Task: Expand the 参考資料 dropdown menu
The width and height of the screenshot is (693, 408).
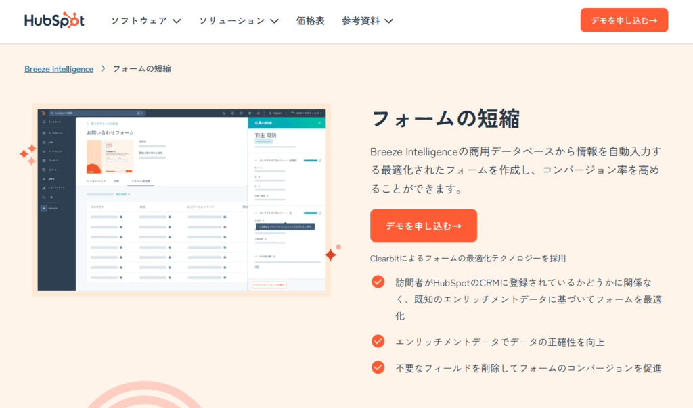Action: tap(367, 21)
